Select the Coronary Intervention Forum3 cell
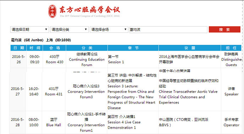The height and width of the screenshot is (134, 244). [x=86, y=92]
